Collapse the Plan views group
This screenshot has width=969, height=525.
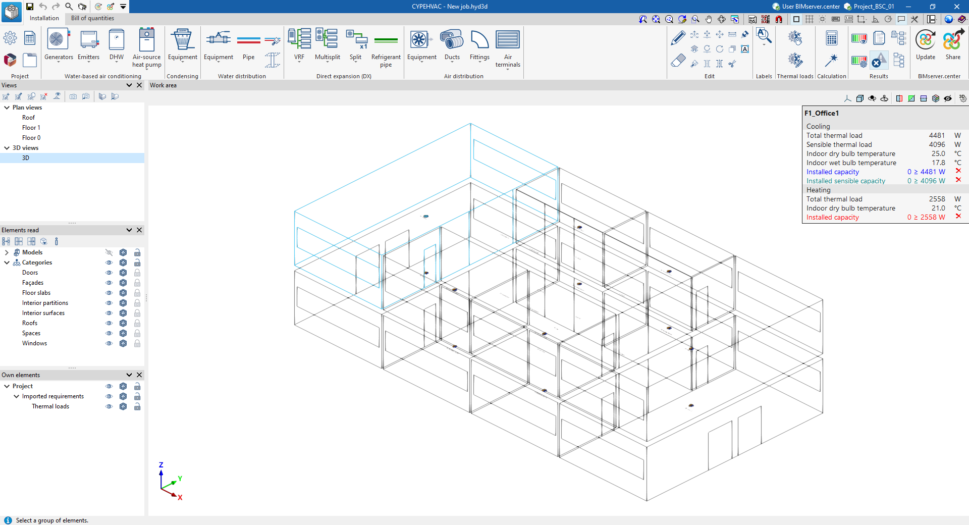[x=7, y=108]
